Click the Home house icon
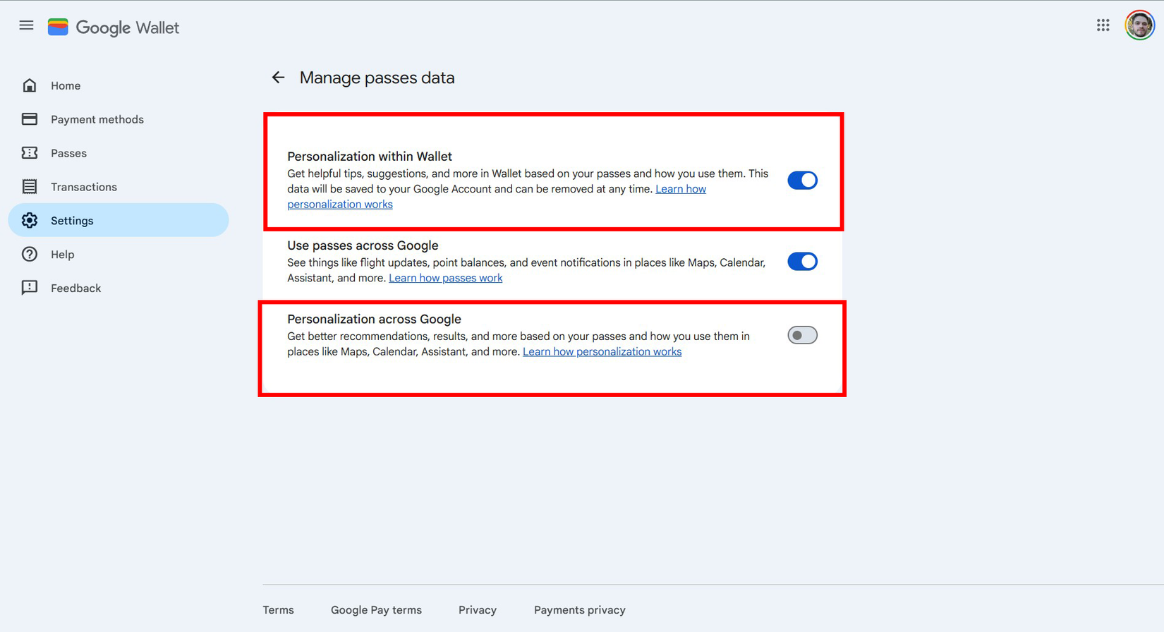This screenshot has width=1164, height=632. coord(29,85)
